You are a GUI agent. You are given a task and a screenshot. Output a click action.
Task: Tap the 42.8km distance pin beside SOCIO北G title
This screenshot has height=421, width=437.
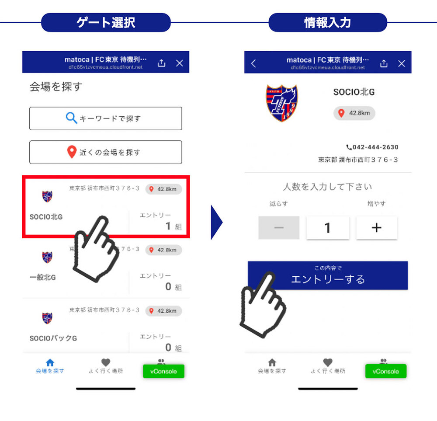point(354,113)
